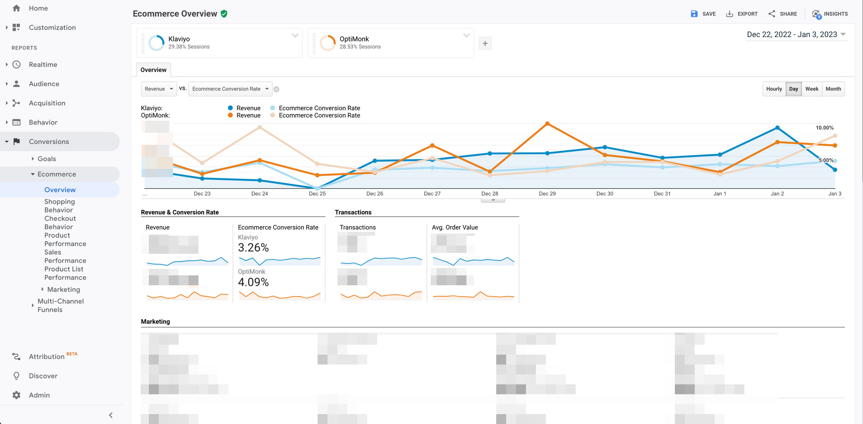Open Admin gear icon
The height and width of the screenshot is (424, 863).
(16, 395)
